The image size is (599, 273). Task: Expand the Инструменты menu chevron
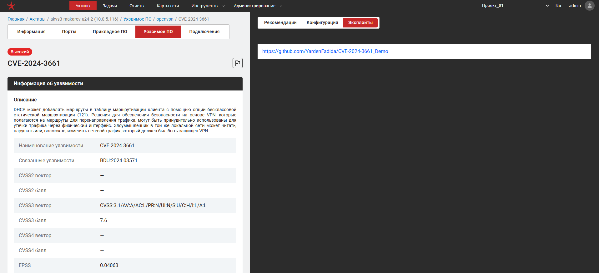(224, 6)
